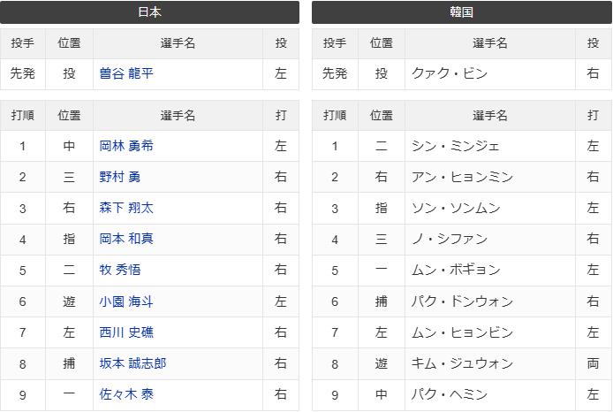Screen dimensions: 613x412
Task: Select 西川 史礁 player link
Action: pyautogui.click(x=126, y=332)
